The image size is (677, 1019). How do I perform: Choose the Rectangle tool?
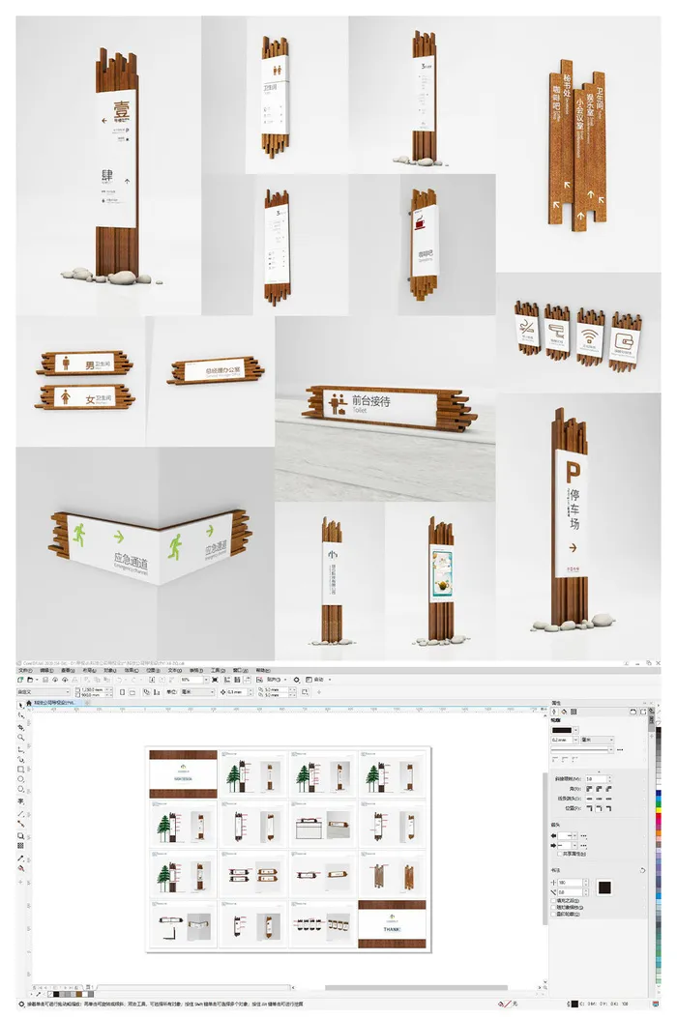click(x=21, y=770)
